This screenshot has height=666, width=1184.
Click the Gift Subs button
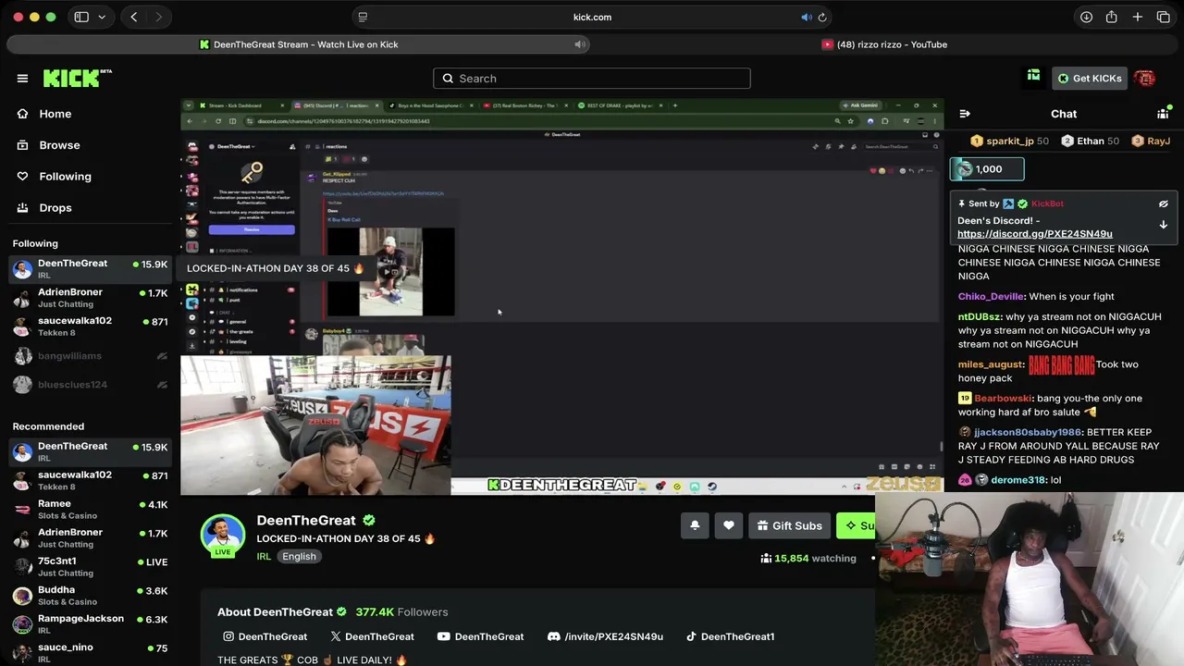(789, 525)
